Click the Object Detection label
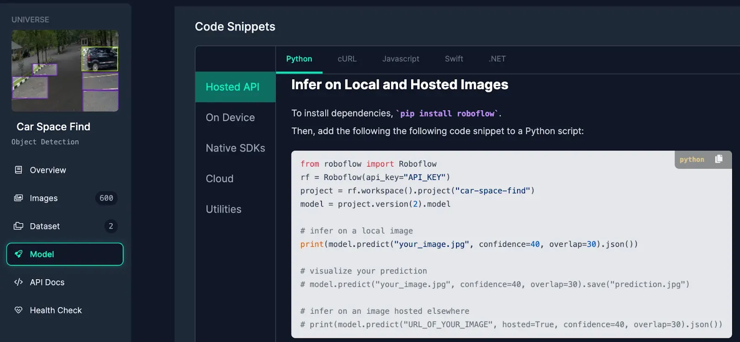 [45, 142]
